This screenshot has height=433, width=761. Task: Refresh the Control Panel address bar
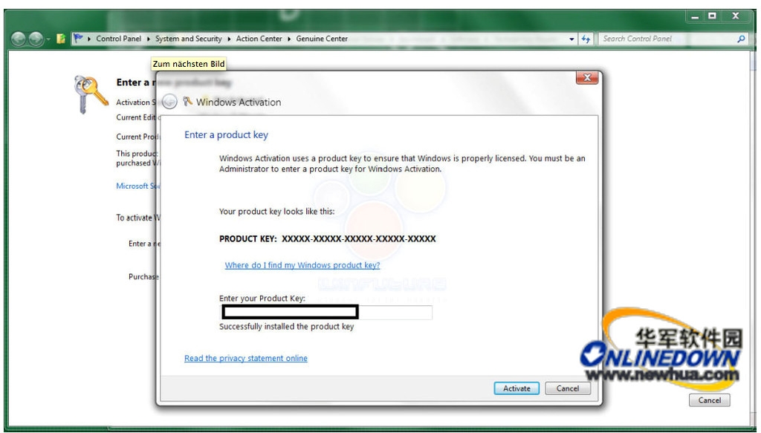[586, 39]
